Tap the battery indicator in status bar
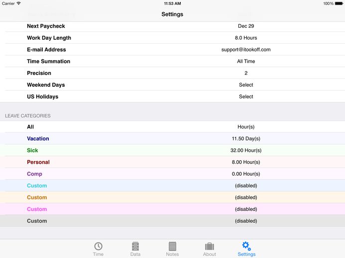Viewport: 345px width, 258px height. click(339, 3)
